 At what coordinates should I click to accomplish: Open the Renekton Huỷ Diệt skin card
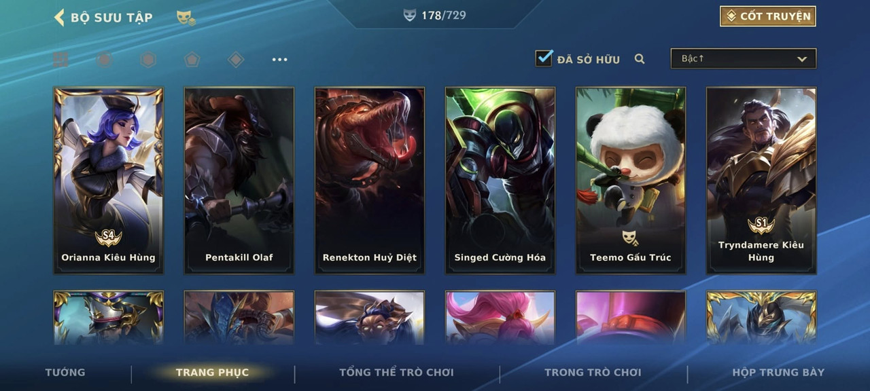pos(370,181)
